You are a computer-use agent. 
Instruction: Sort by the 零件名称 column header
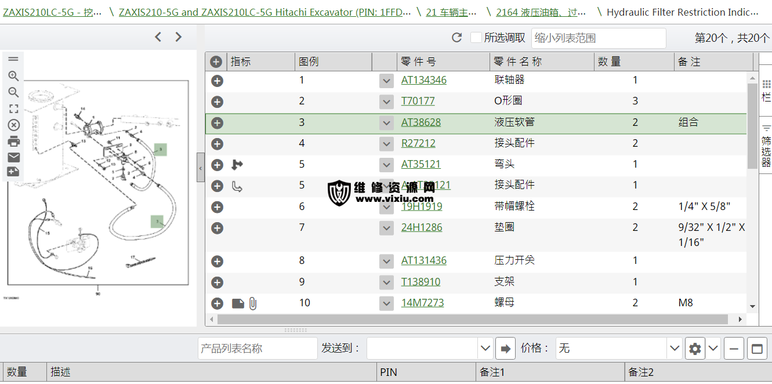pyautogui.click(x=542, y=62)
